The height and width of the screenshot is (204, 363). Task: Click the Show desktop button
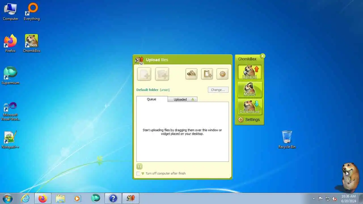[361, 198]
